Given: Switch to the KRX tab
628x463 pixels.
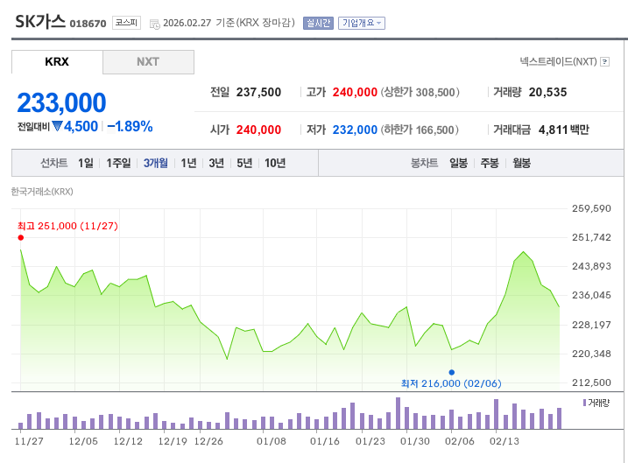Looking at the screenshot, I should pyautogui.click(x=57, y=62).
